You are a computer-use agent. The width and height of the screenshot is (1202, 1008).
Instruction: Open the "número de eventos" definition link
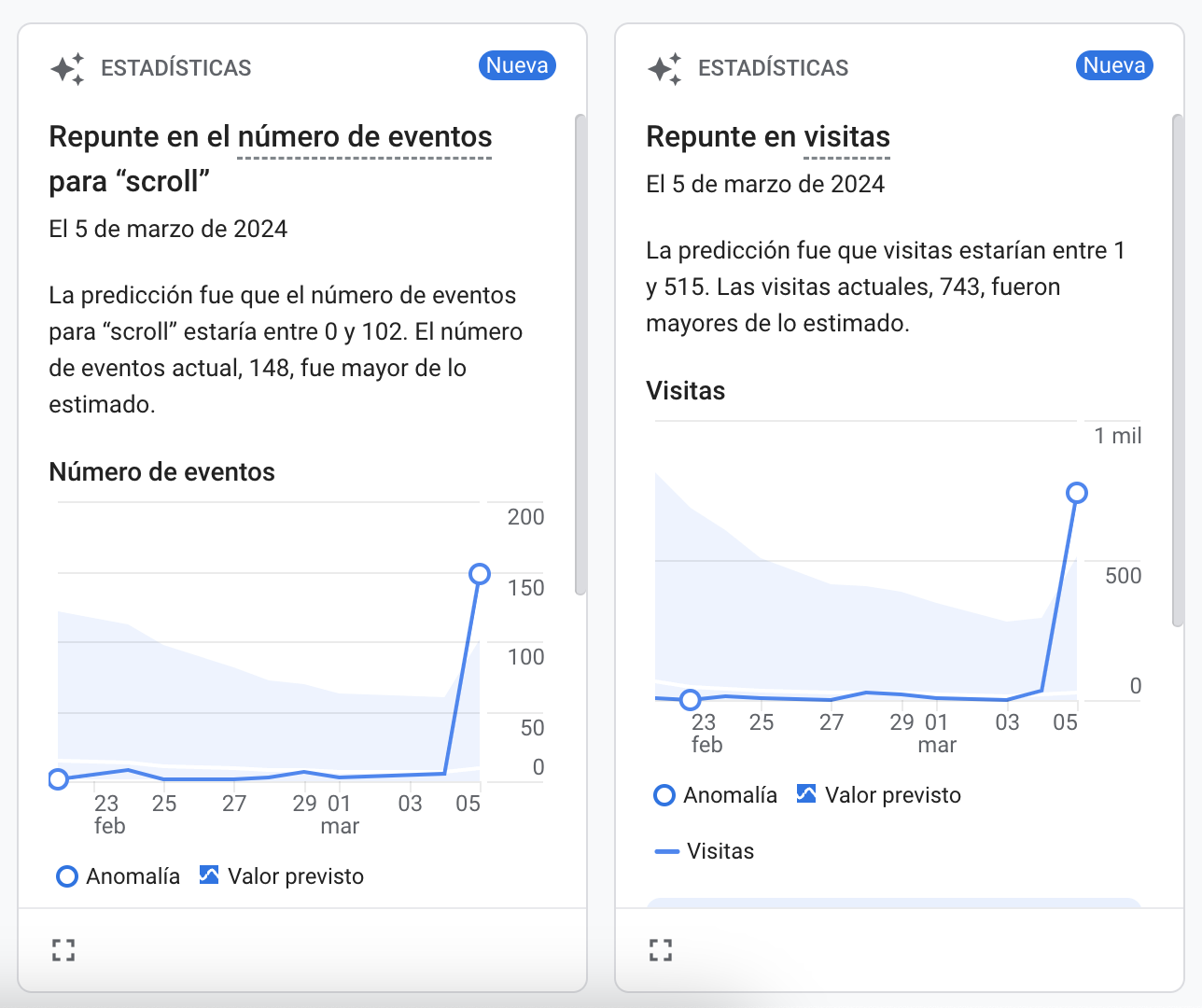tap(366, 136)
